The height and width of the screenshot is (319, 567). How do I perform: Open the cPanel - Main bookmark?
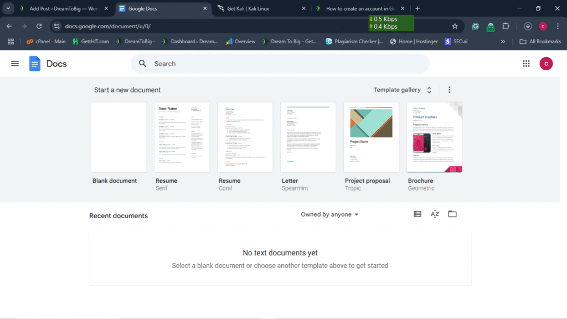pos(46,42)
